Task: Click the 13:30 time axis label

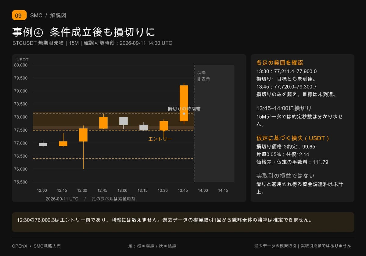Action: click(163, 190)
